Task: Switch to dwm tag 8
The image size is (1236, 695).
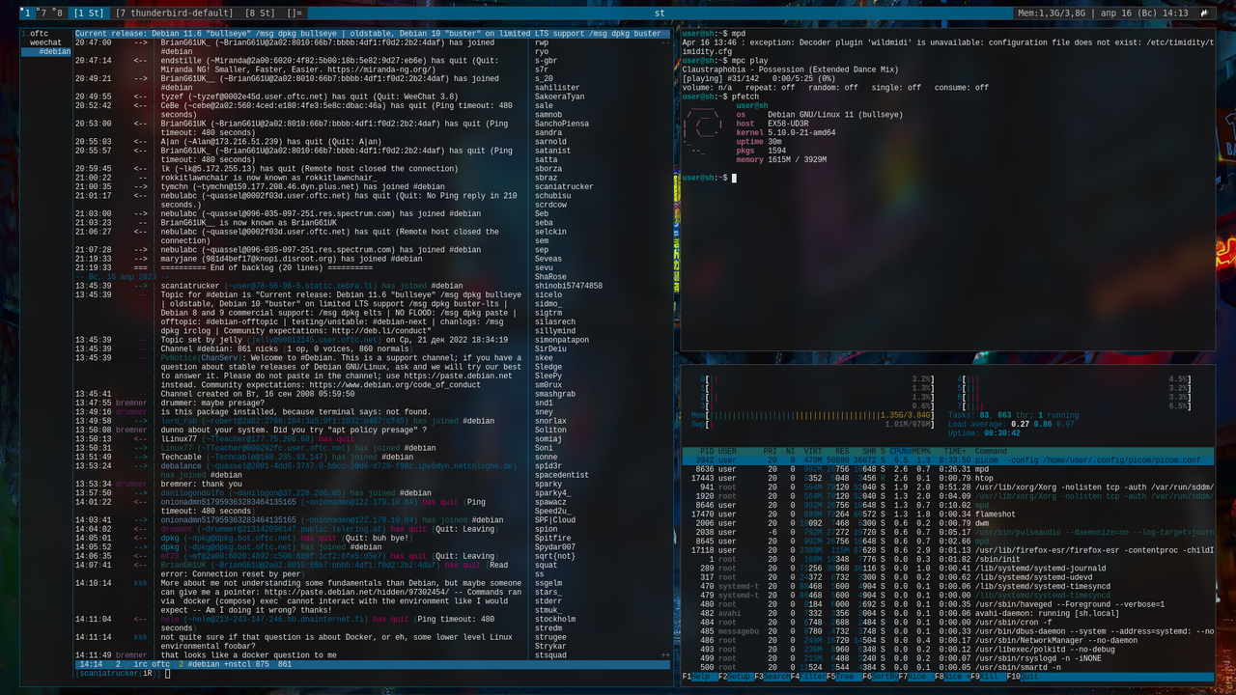Action: [59, 14]
